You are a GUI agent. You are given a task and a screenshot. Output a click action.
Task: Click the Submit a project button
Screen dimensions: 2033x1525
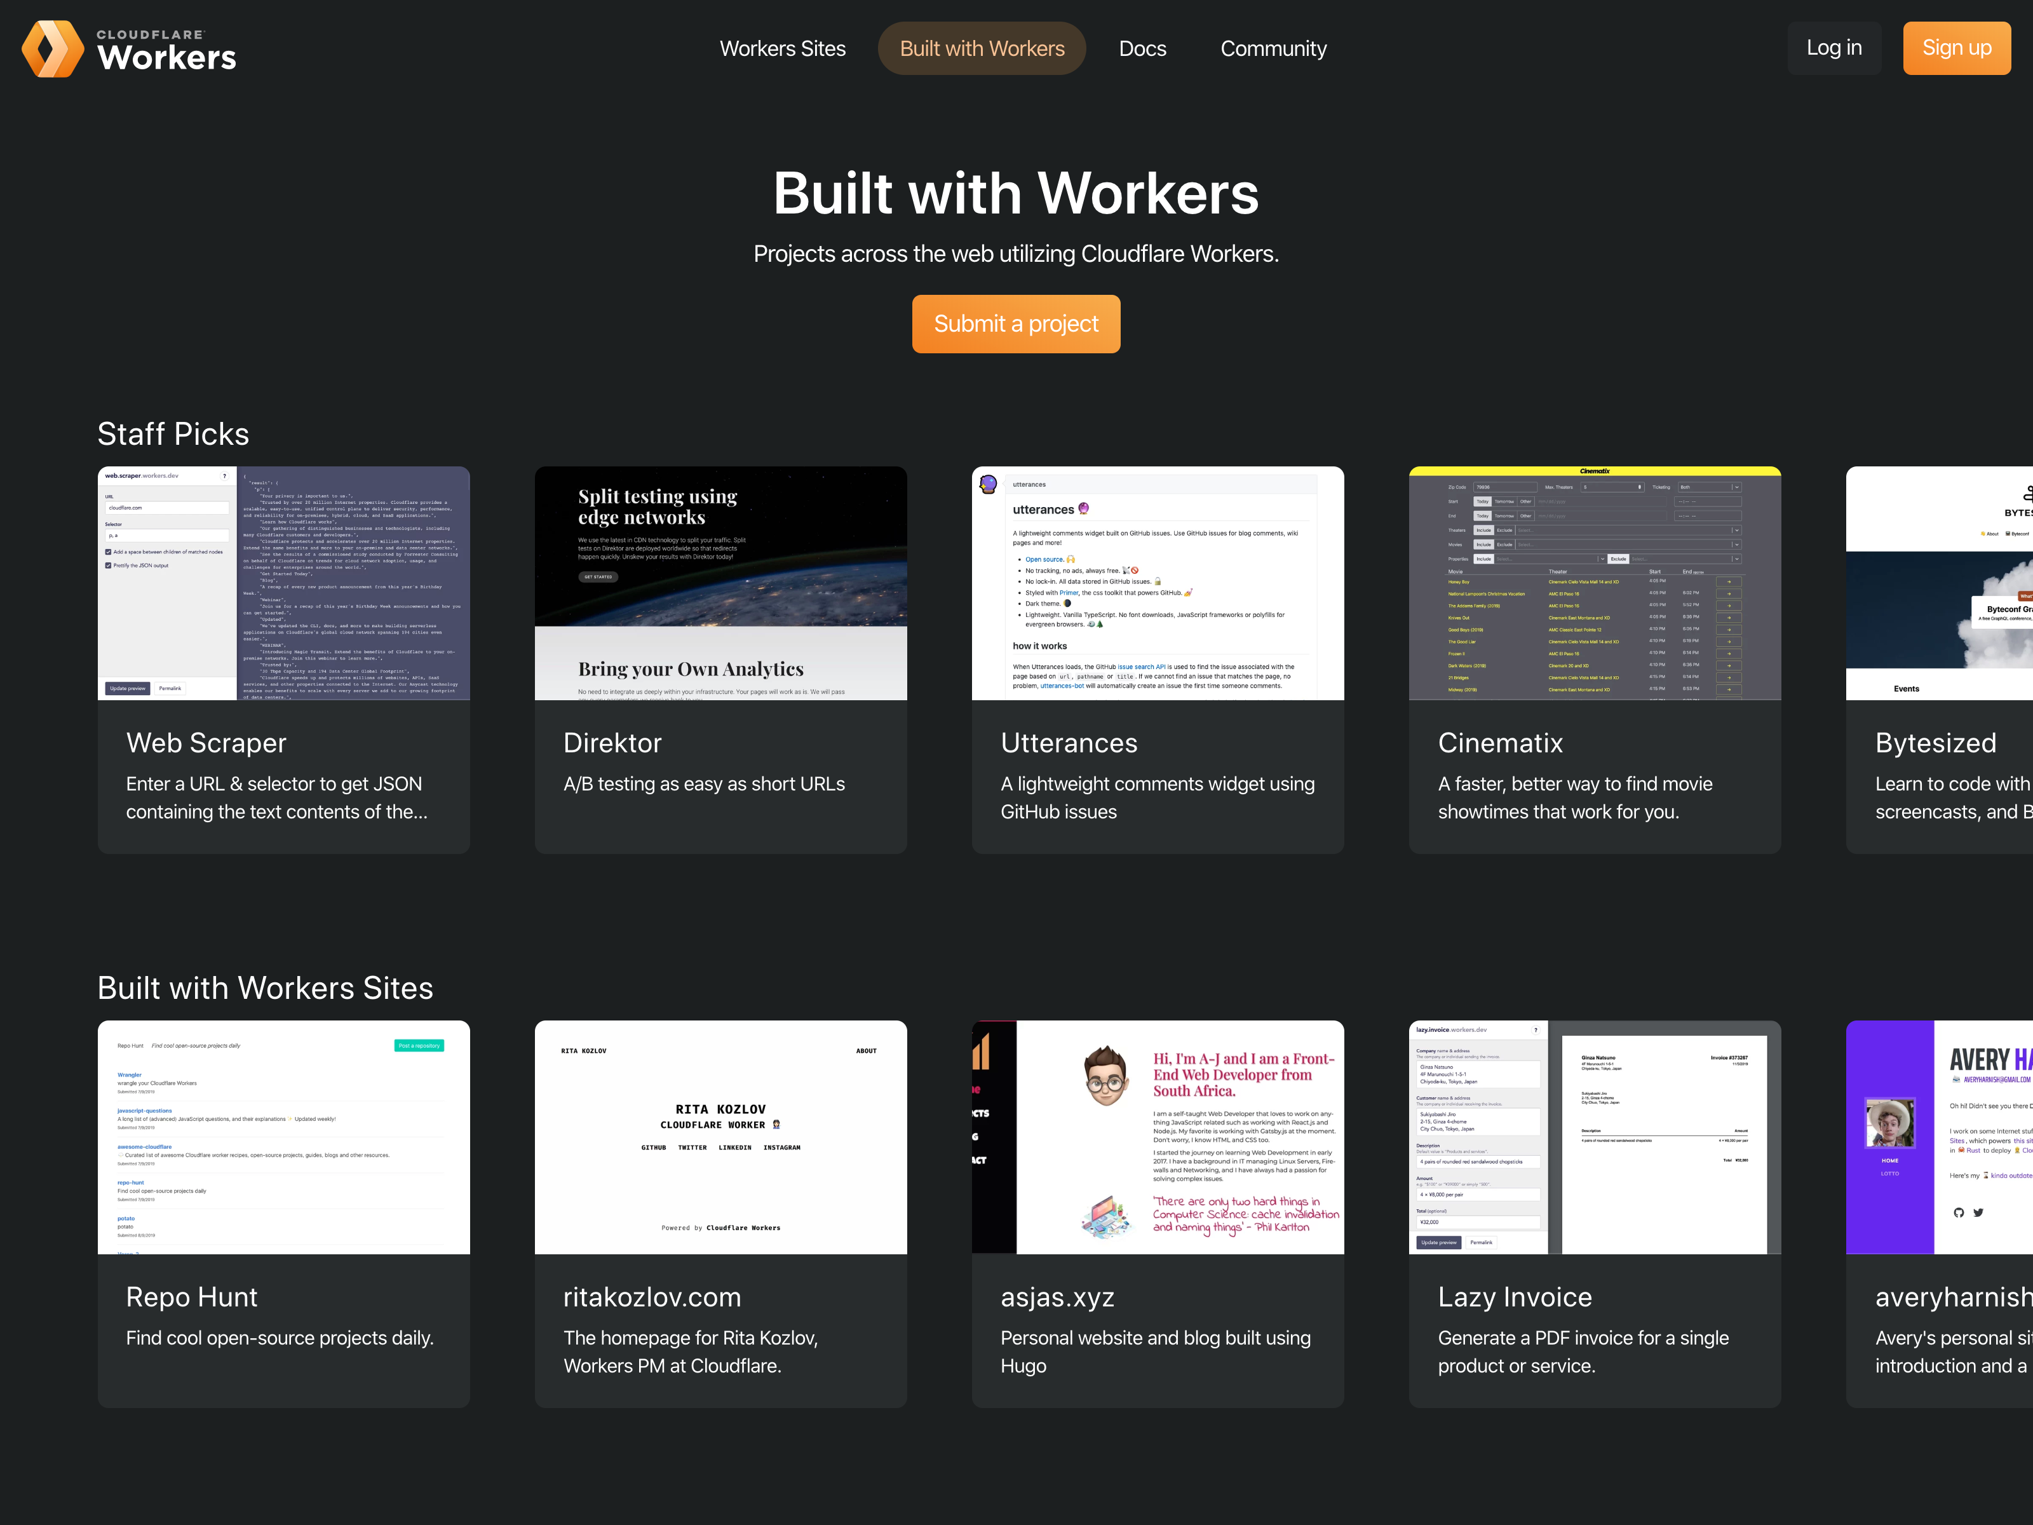tap(1016, 323)
